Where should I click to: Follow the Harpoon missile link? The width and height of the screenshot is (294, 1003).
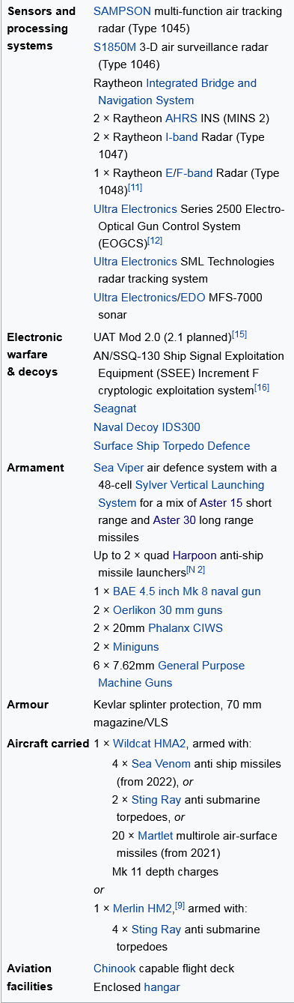click(195, 556)
